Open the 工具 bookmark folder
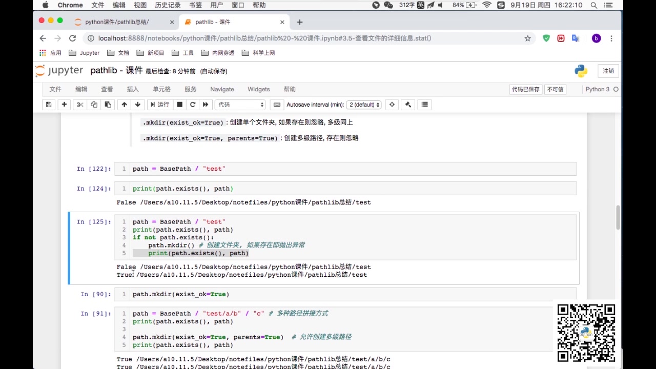The image size is (656, 369). coord(182,53)
